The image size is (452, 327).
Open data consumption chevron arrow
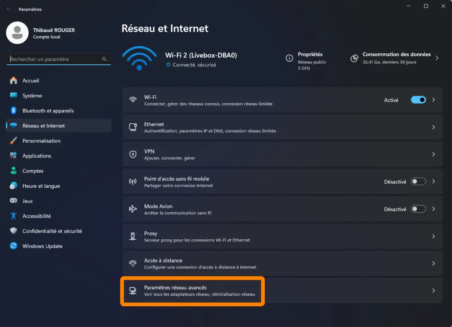[x=437, y=58]
